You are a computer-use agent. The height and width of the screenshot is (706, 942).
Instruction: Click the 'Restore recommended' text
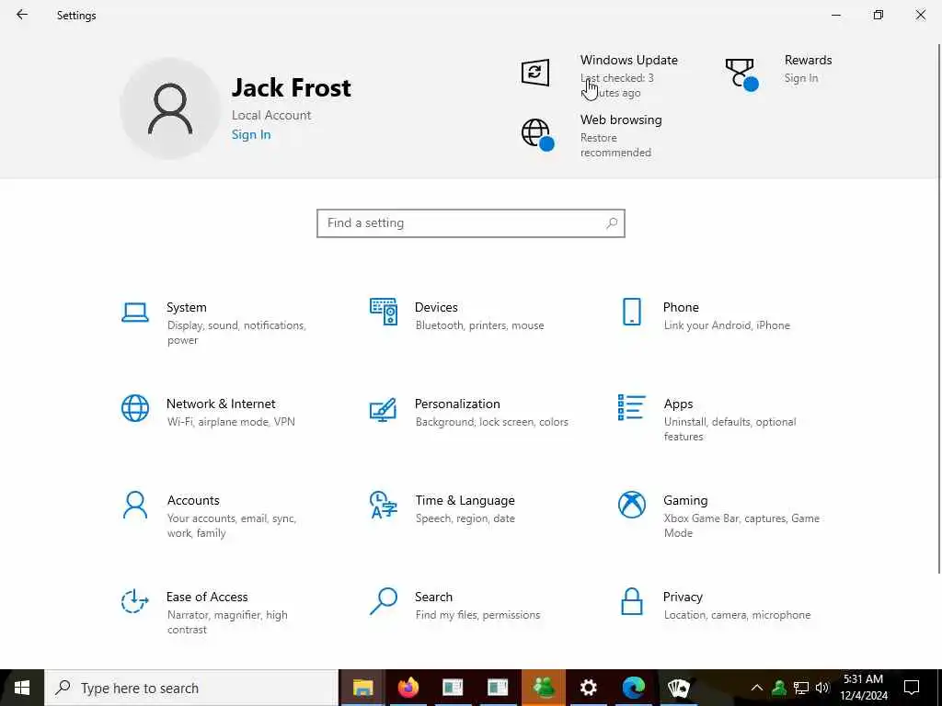click(615, 145)
